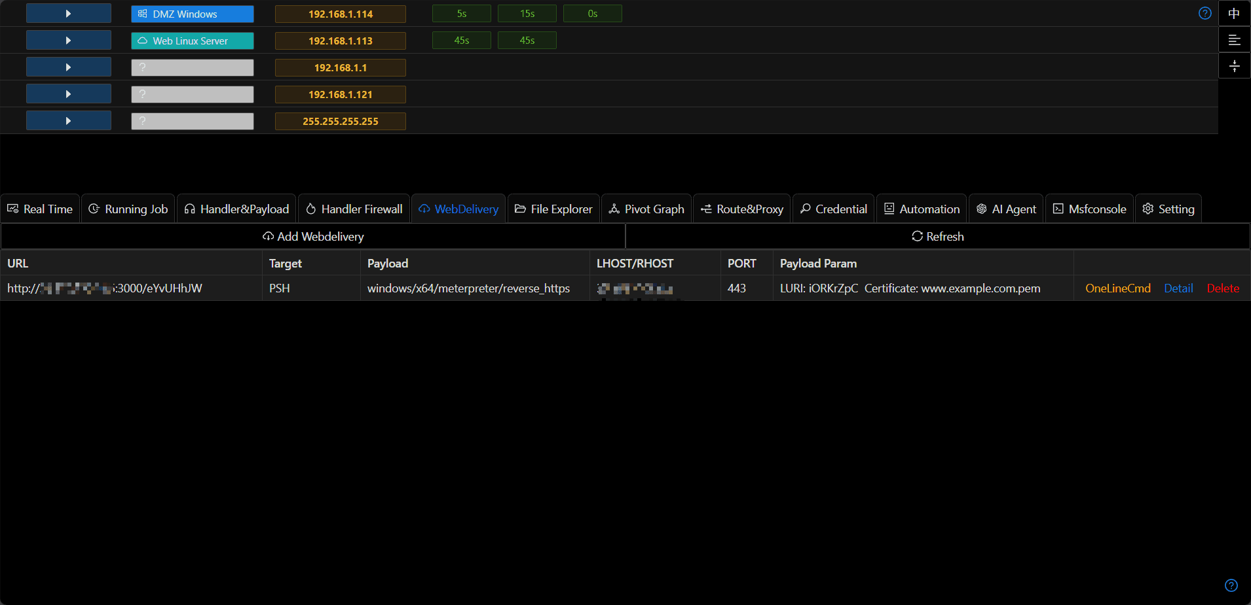Switch to Route&Proxy tab
Image resolution: width=1251 pixels, height=605 pixels.
coord(742,209)
